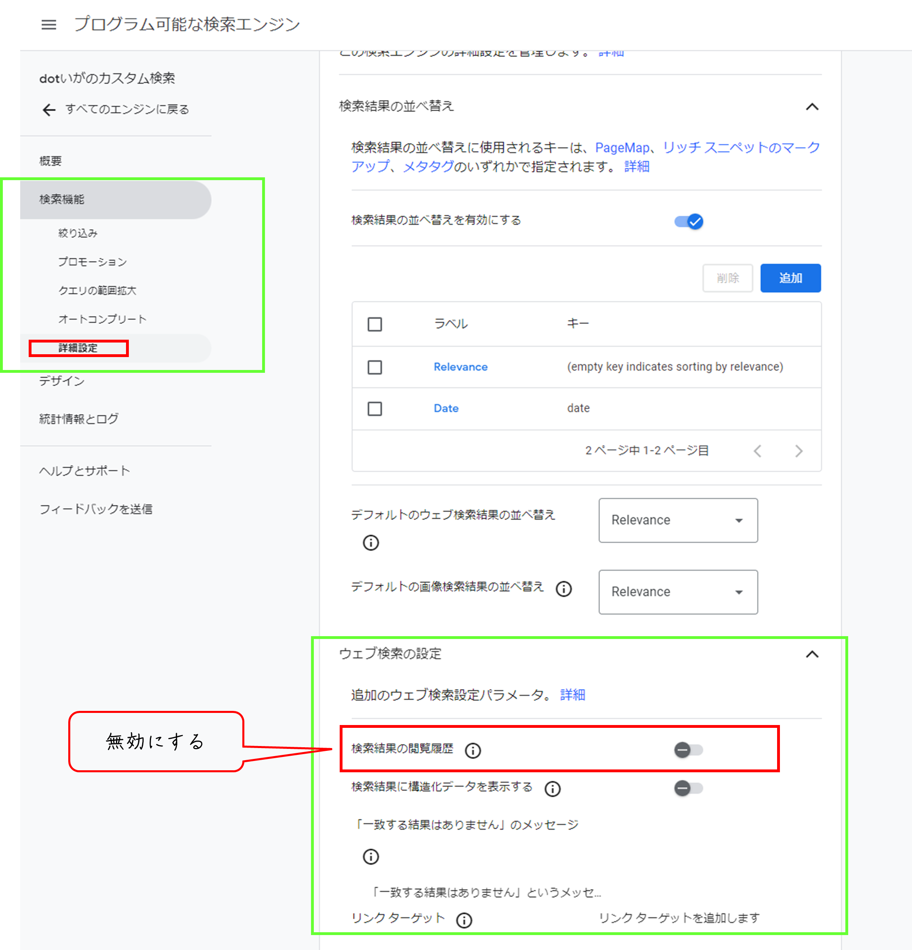Check the Relevance row checkbox
The width and height of the screenshot is (912, 950).
coord(374,368)
